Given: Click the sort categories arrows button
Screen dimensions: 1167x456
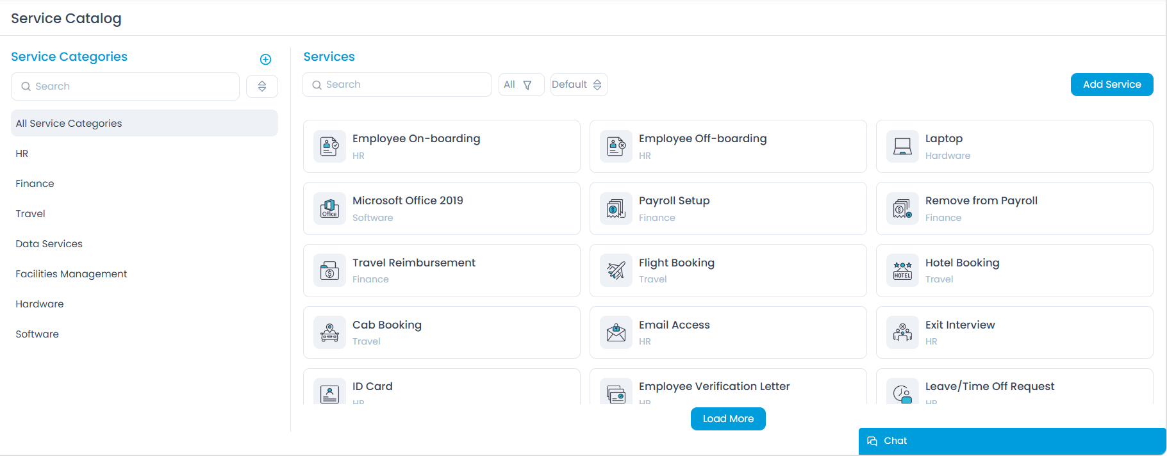Looking at the screenshot, I should [262, 86].
